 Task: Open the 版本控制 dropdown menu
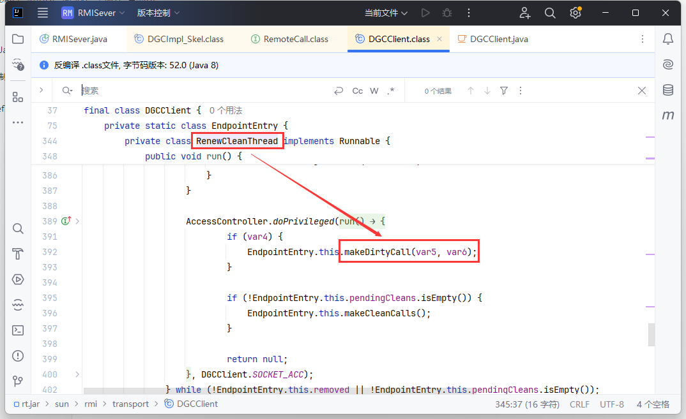coord(158,13)
